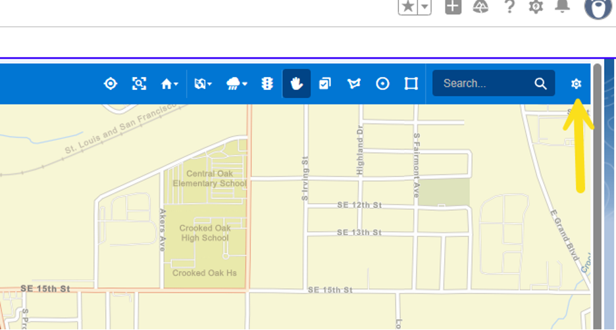The width and height of the screenshot is (616, 330).
Task: Click the search magnifier icon
Action: pyautogui.click(x=540, y=83)
